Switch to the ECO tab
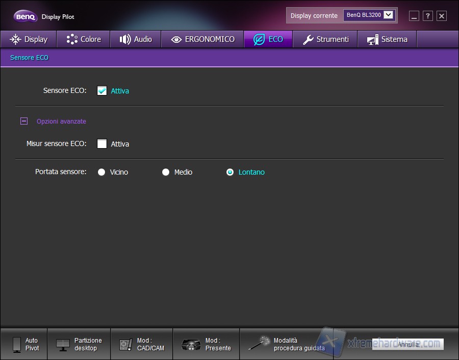 (x=268, y=39)
